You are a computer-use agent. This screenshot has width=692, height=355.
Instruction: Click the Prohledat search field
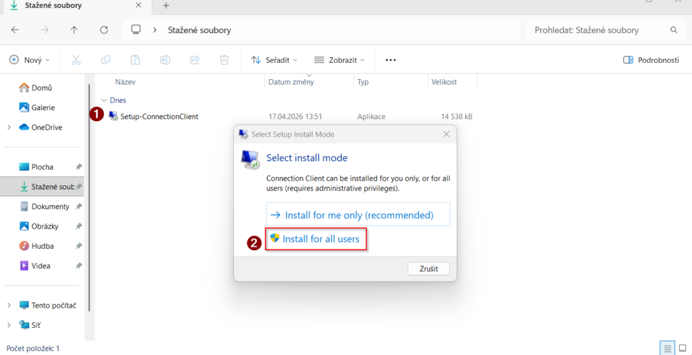598,30
